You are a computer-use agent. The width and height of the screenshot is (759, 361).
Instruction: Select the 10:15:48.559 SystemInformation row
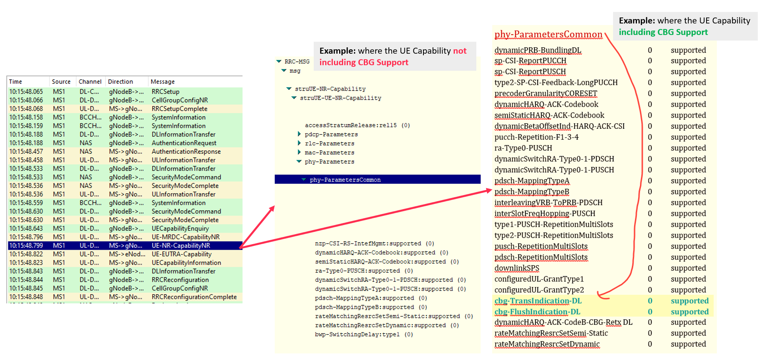click(125, 203)
